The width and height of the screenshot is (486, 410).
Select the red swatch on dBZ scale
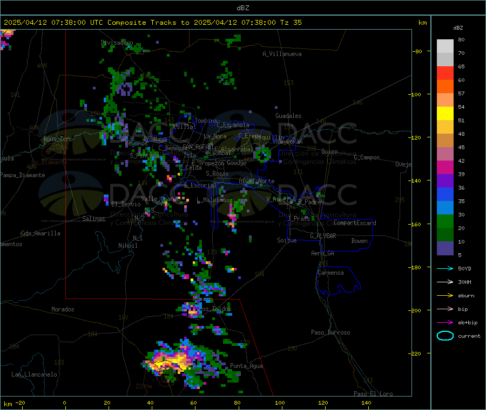tap(445, 73)
